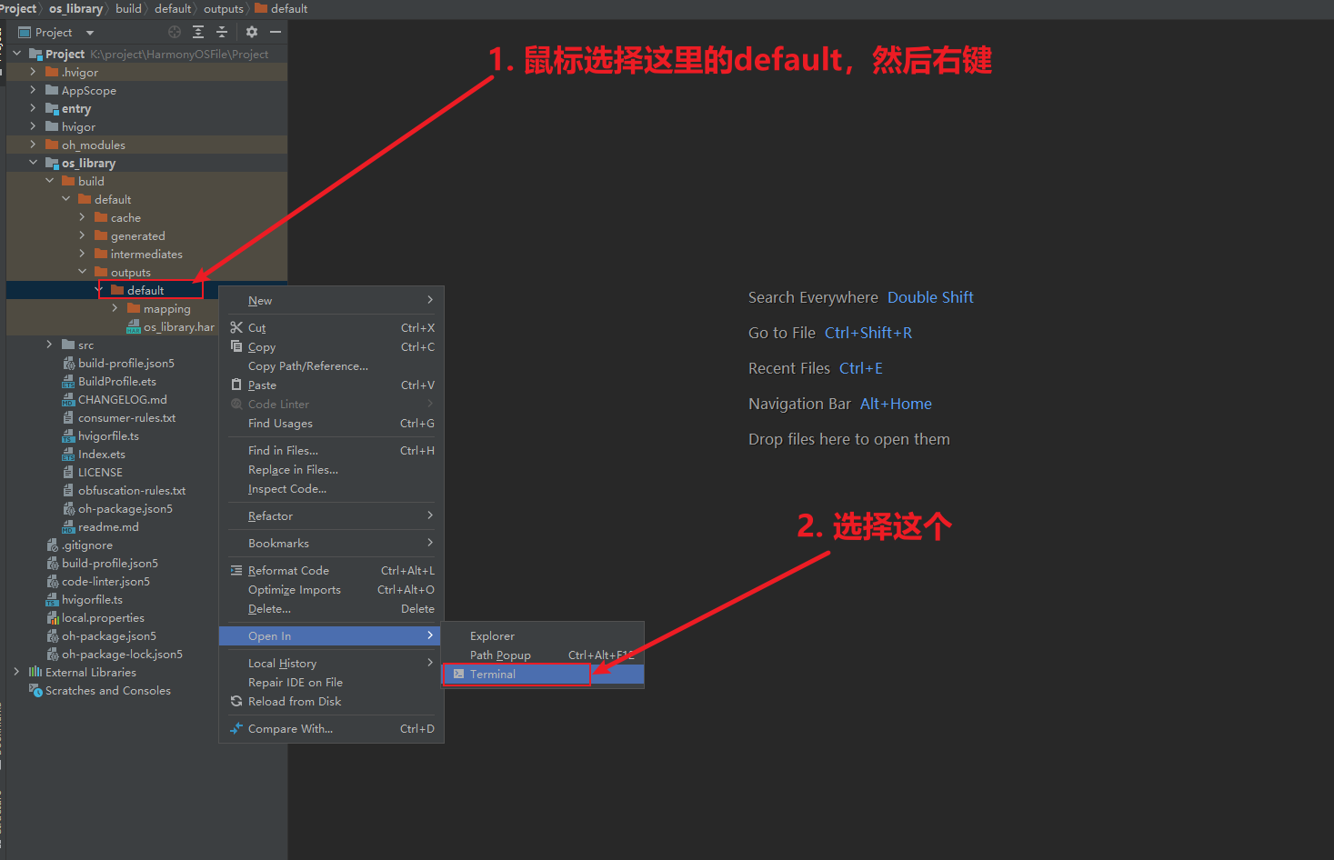Image resolution: width=1334 pixels, height=860 pixels.
Task: Click the Collapse All icon in Project toolbar
Action: [222, 32]
